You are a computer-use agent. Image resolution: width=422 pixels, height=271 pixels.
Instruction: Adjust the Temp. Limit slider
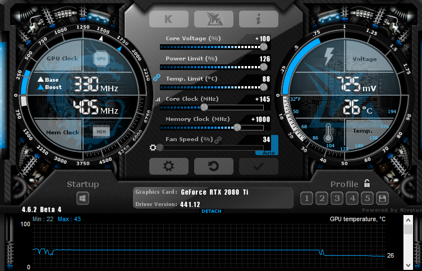click(212, 87)
